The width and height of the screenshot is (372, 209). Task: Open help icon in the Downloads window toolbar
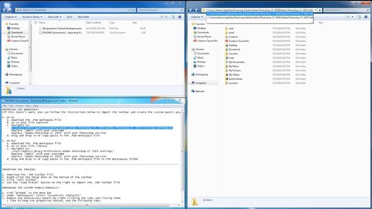click(180, 17)
